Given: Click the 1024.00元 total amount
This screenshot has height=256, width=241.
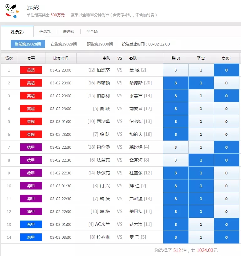Looking at the screenshot, I should point(207,250).
